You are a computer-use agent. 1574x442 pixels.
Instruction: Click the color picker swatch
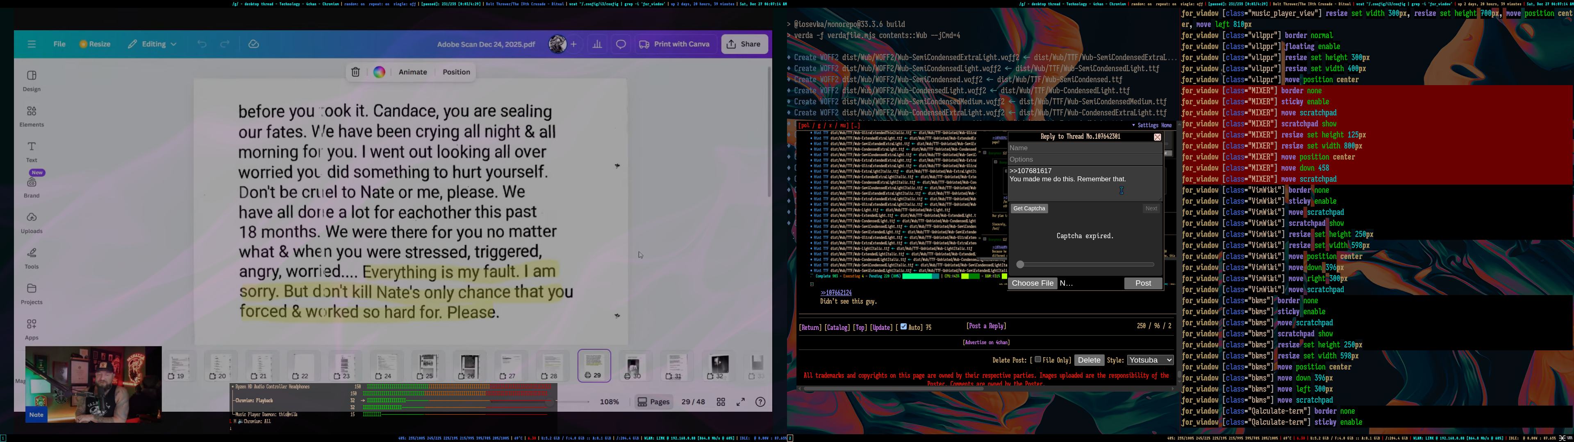click(380, 73)
